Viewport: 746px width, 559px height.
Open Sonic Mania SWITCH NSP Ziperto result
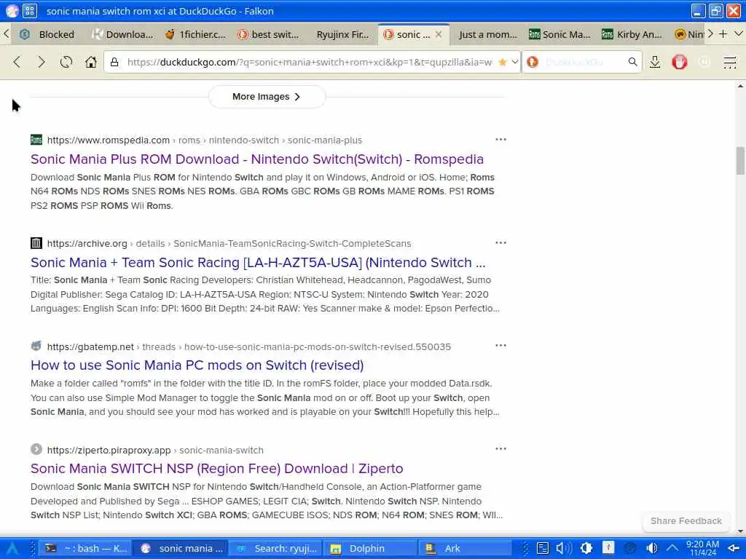[x=216, y=468]
